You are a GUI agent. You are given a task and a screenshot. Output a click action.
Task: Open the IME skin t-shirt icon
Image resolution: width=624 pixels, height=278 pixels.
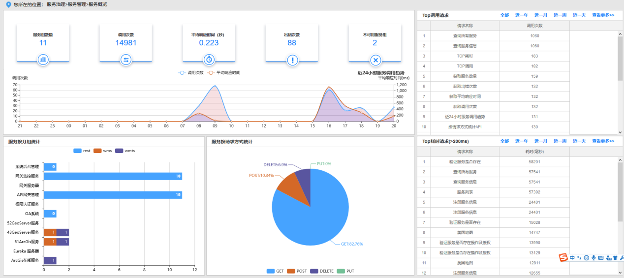click(x=615, y=257)
